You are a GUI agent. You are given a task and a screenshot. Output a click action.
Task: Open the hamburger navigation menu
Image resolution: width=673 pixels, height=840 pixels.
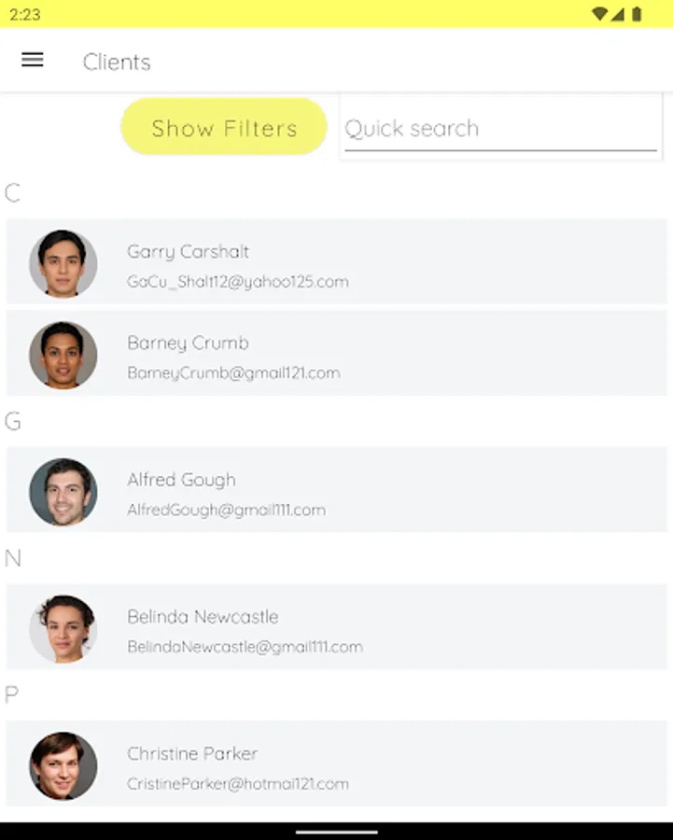(33, 61)
